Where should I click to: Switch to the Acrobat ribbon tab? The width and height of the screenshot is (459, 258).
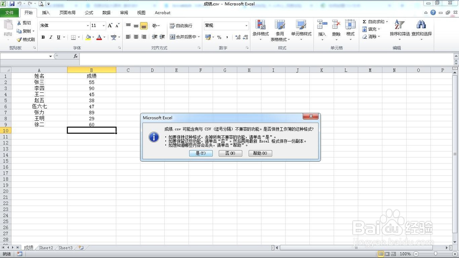coord(162,12)
